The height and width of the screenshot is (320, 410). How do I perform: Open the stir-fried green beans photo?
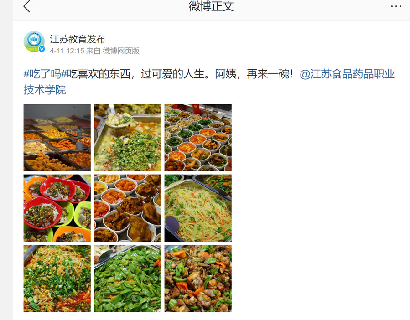coord(128,279)
